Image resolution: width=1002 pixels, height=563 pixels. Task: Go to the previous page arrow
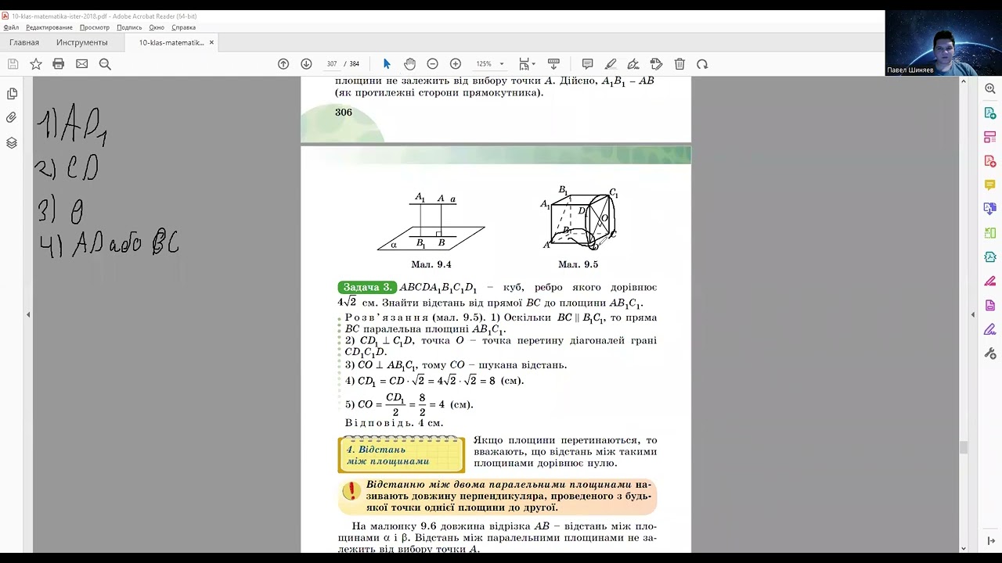click(x=283, y=64)
